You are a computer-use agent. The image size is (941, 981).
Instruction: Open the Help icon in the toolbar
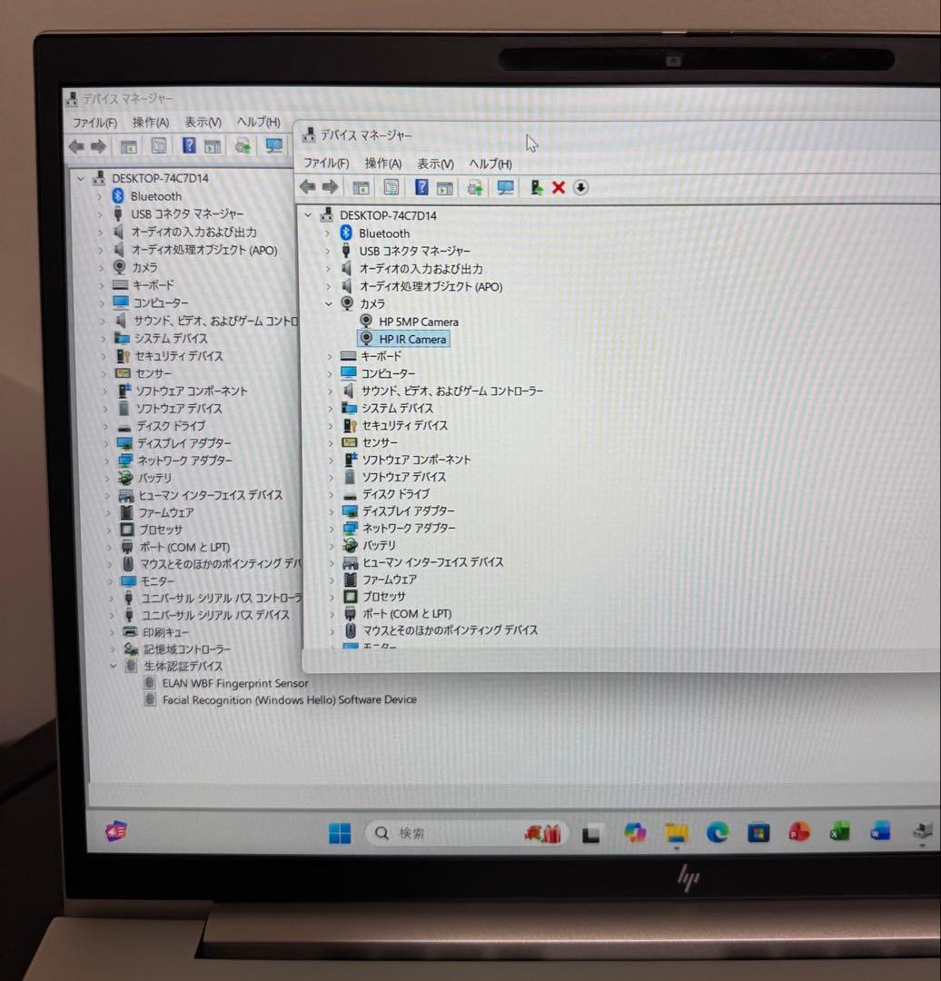coord(421,187)
